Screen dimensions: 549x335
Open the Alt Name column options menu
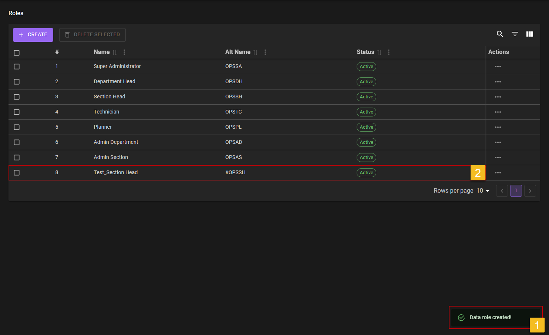click(x=265, y=53)
